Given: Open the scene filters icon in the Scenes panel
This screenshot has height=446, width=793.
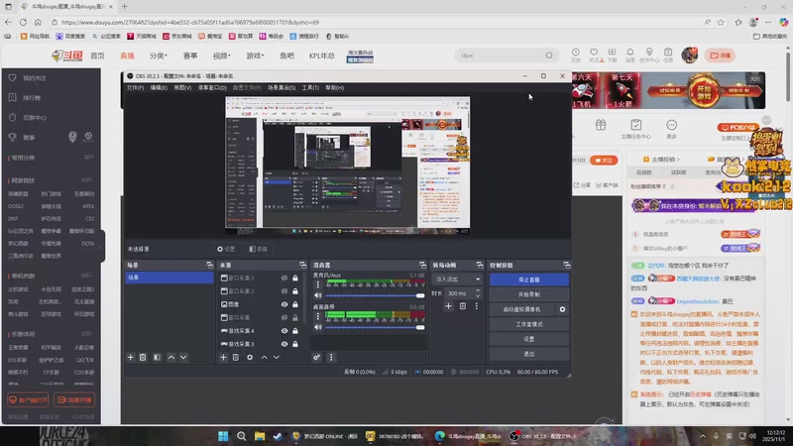Looking at the screenshot, I should point(157,357).
